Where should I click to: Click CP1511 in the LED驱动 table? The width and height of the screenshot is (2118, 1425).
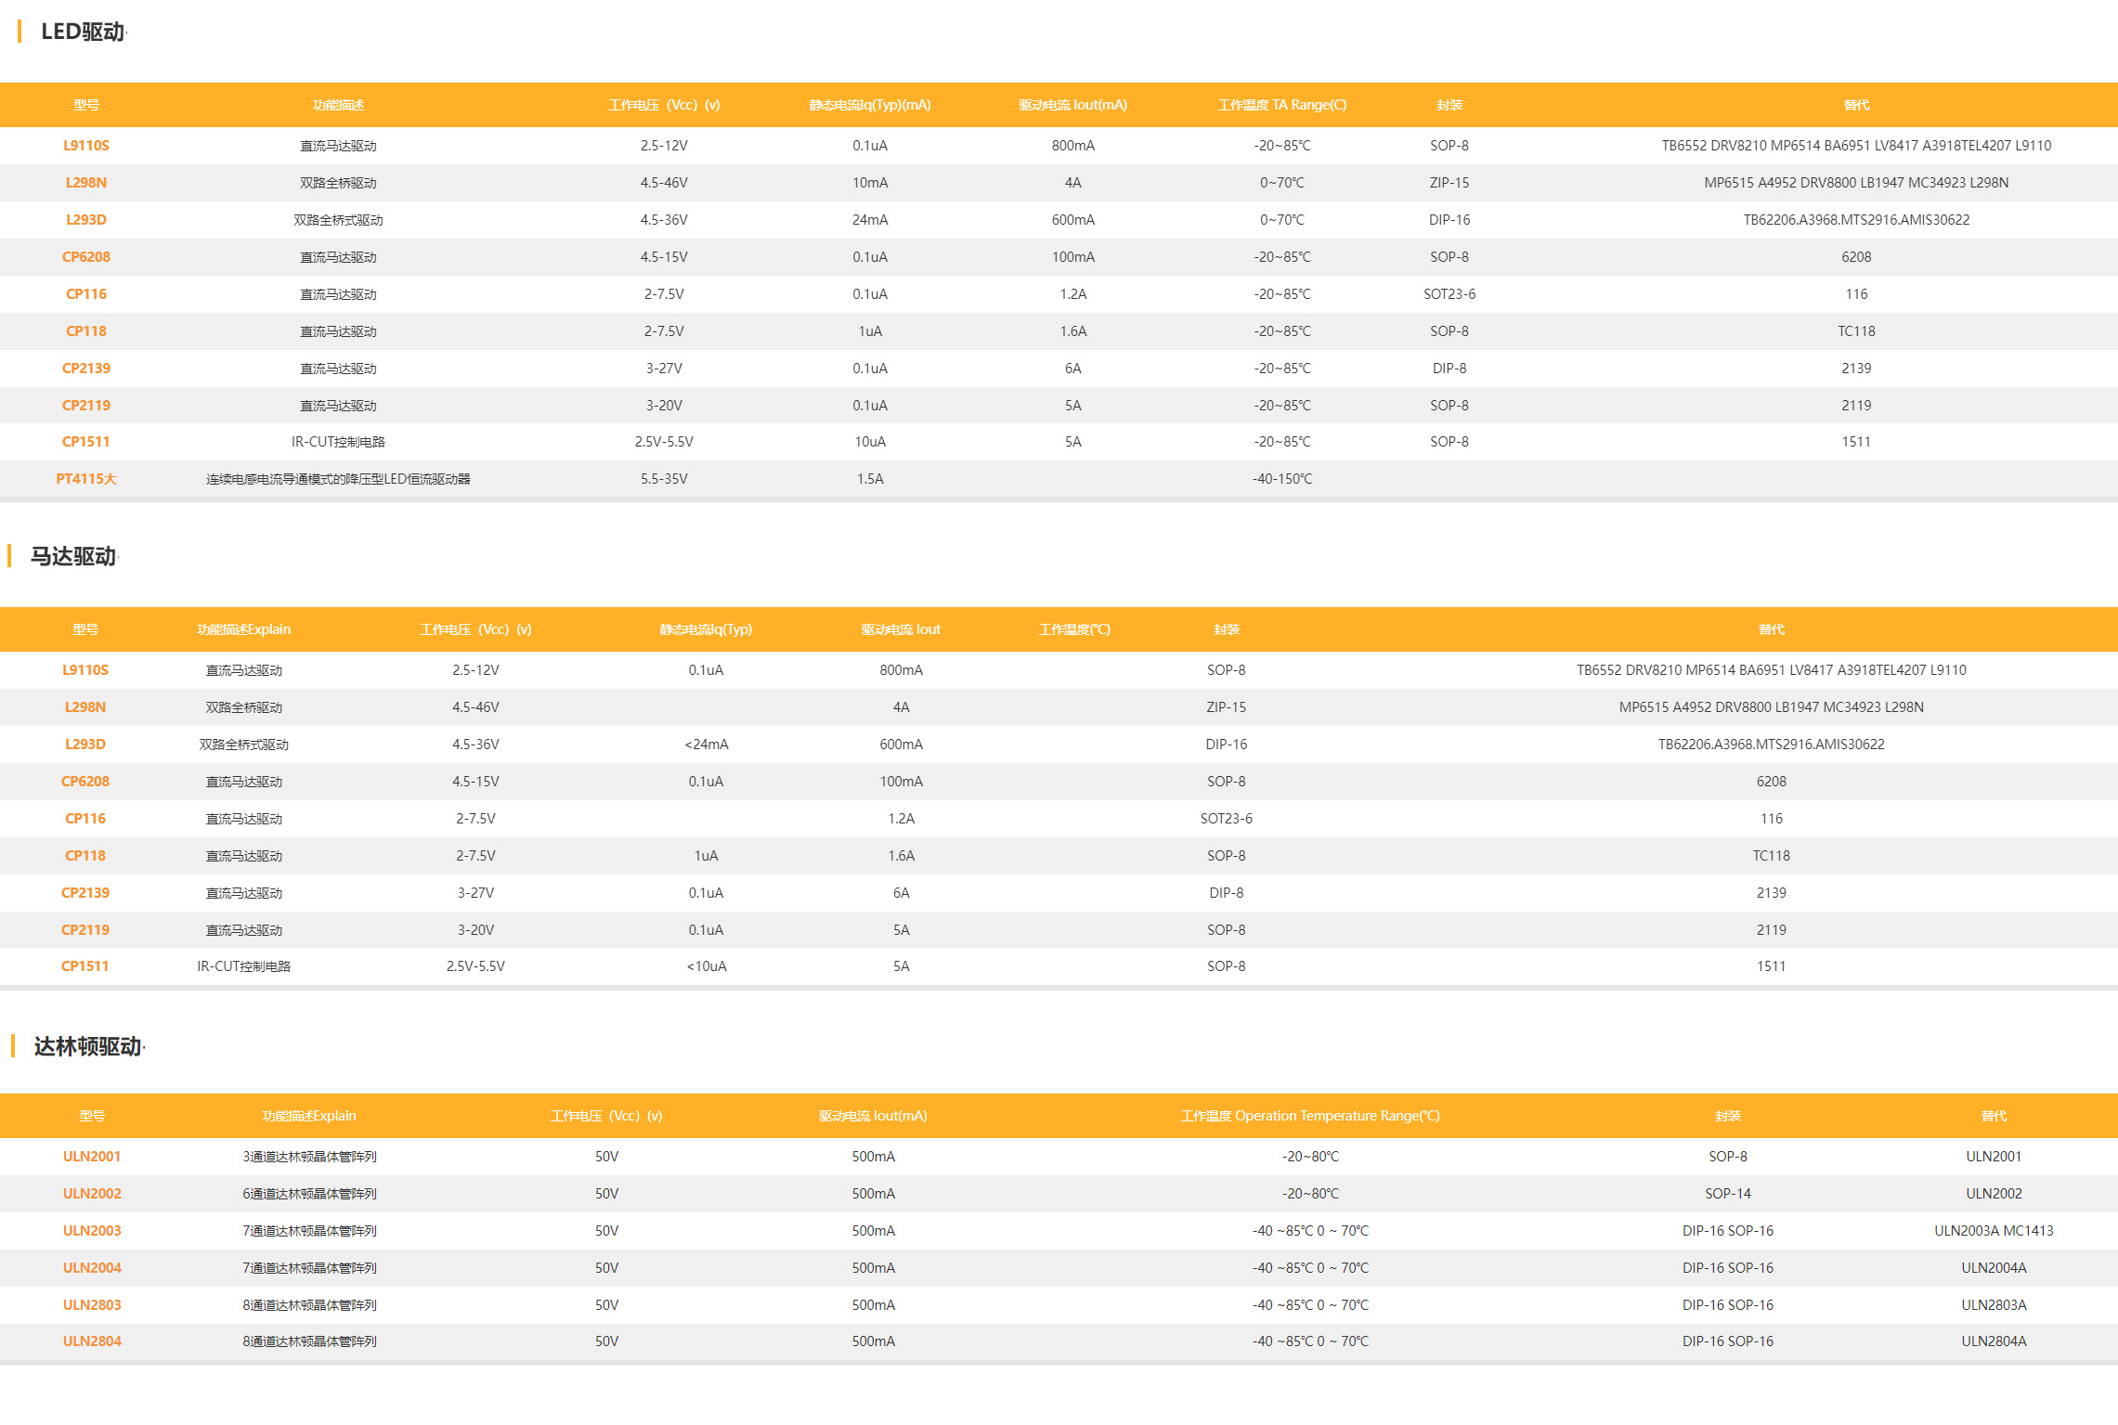click(86, 442)
